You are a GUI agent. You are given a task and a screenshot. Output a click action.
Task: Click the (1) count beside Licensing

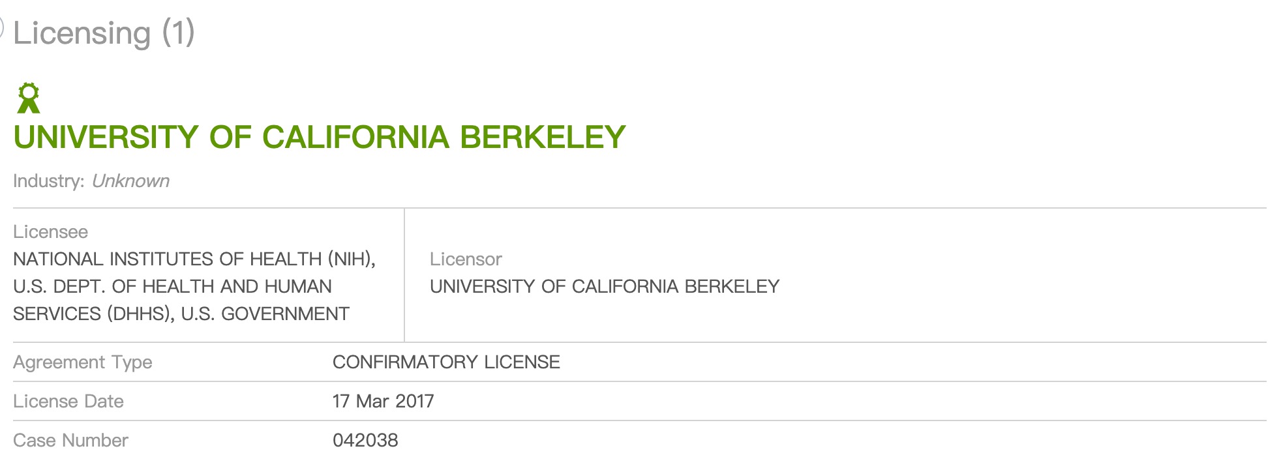[178, 33]
